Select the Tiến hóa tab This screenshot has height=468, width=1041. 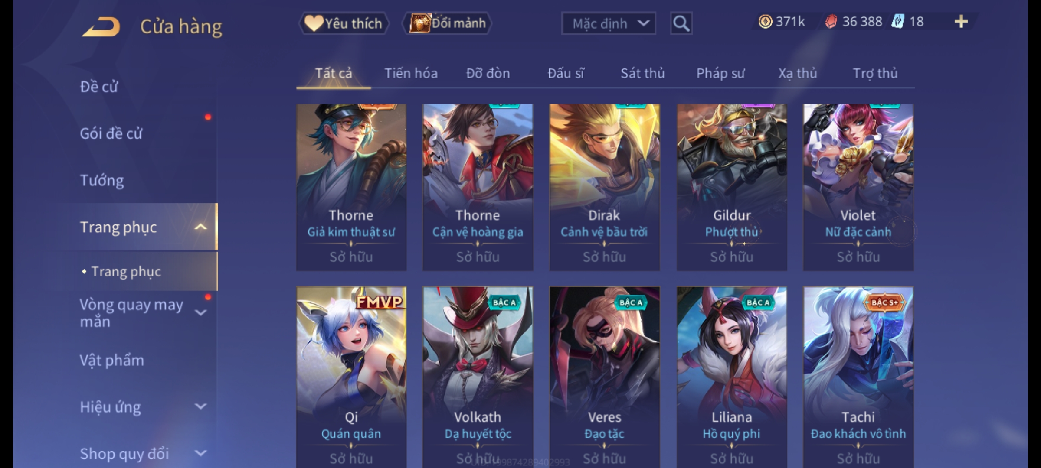[411, 73]
